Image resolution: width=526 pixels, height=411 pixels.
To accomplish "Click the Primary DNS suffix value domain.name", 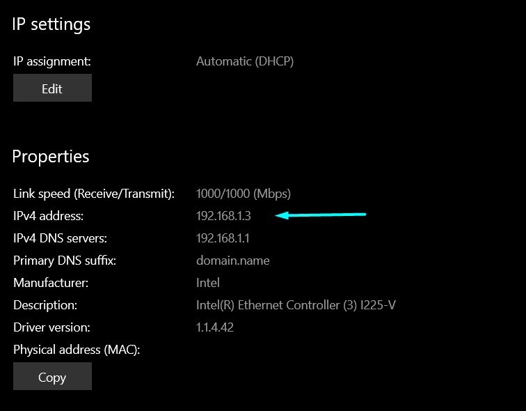I will point(233,261).
